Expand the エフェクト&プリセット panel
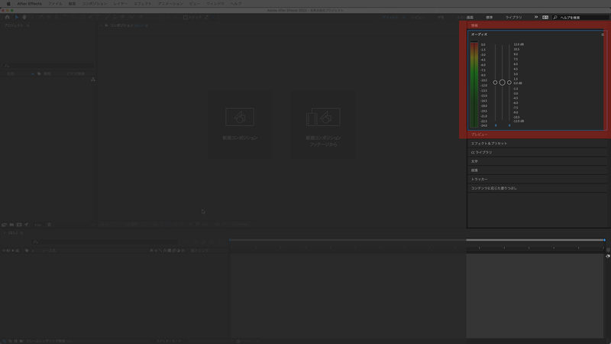Screen dimensions: 611x344 [489, 143]
